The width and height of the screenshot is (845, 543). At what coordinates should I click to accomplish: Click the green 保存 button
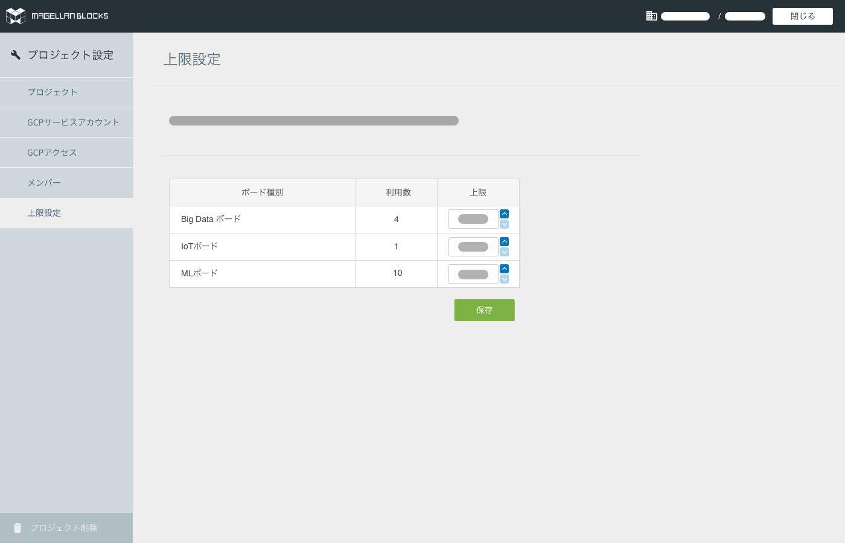click(485, 310)
